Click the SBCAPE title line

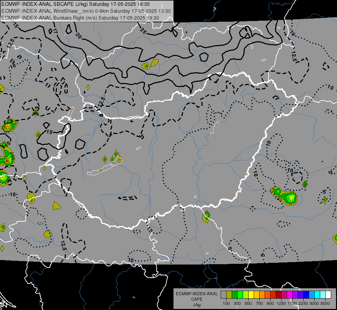point(76,4)
